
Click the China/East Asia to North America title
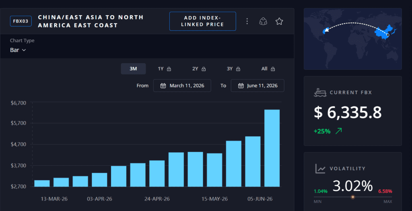(91, 21)
